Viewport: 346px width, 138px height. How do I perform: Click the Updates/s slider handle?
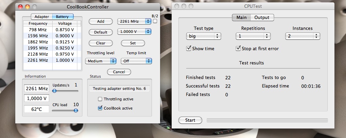[54, 91]
